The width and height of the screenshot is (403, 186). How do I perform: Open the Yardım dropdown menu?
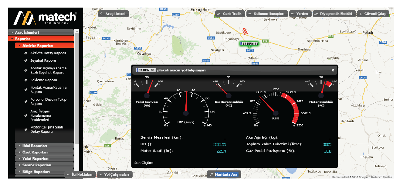(x=300, y=14)
